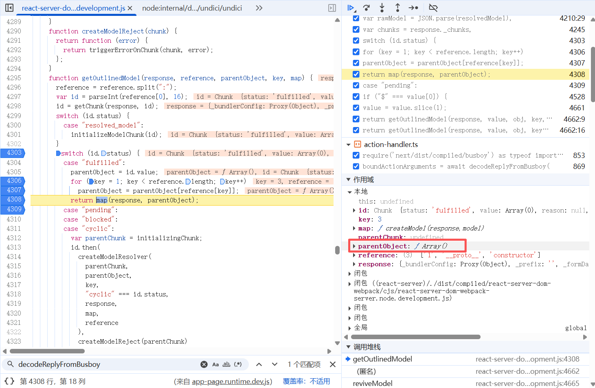This screenshot has height=388, width=595.
Task: Select reviveModel frame in call stack
Action: point(373,383)
